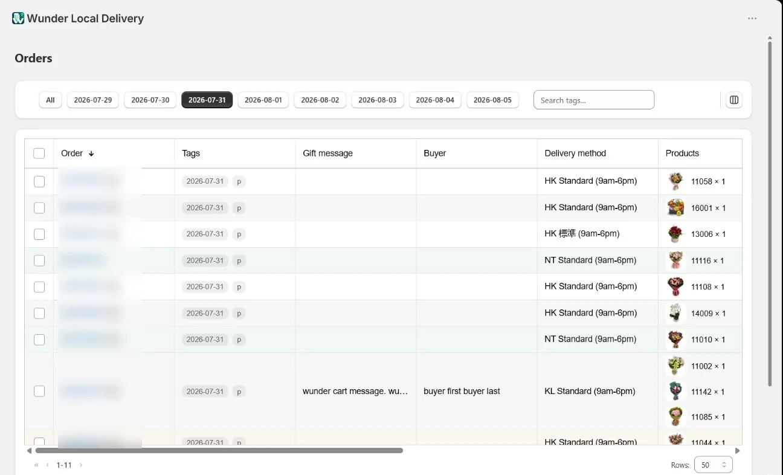Screen dimensions: 783x475
Task: Filter orders by 2026-08-03
Action: point(378,100)
